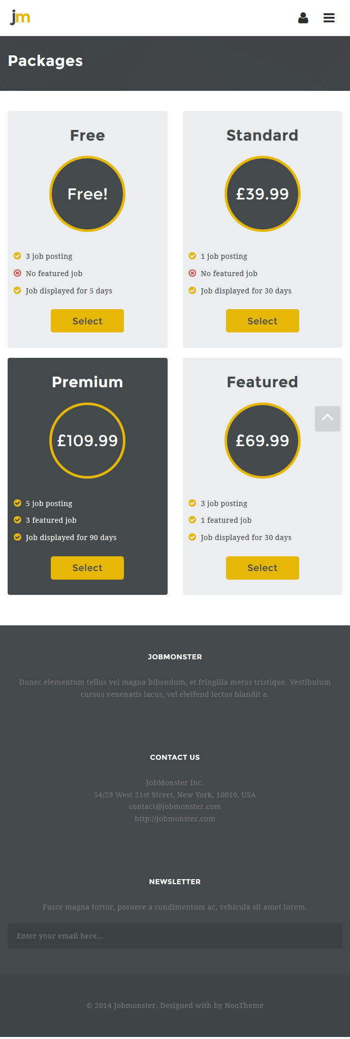Click the £39.99 Standard price circle
This screenshot has height=1039, width=350.
pyautogui.click(x=263, y=194)
